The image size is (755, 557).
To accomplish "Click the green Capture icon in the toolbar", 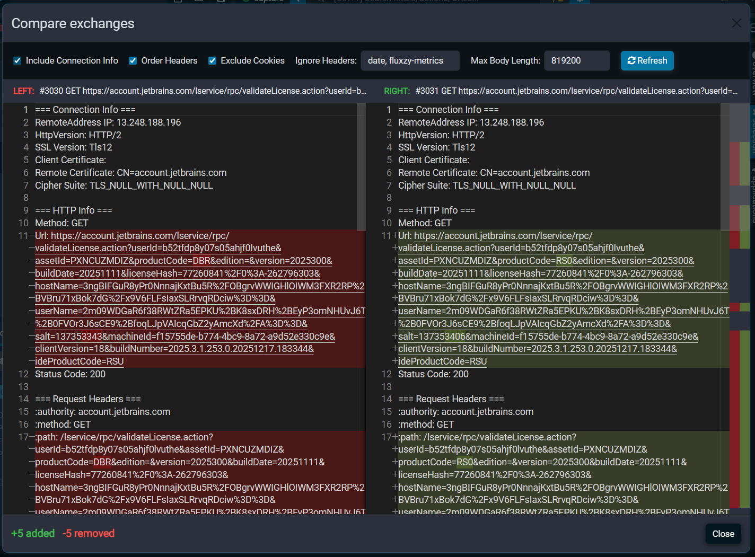I will click(x=244, y=2).
